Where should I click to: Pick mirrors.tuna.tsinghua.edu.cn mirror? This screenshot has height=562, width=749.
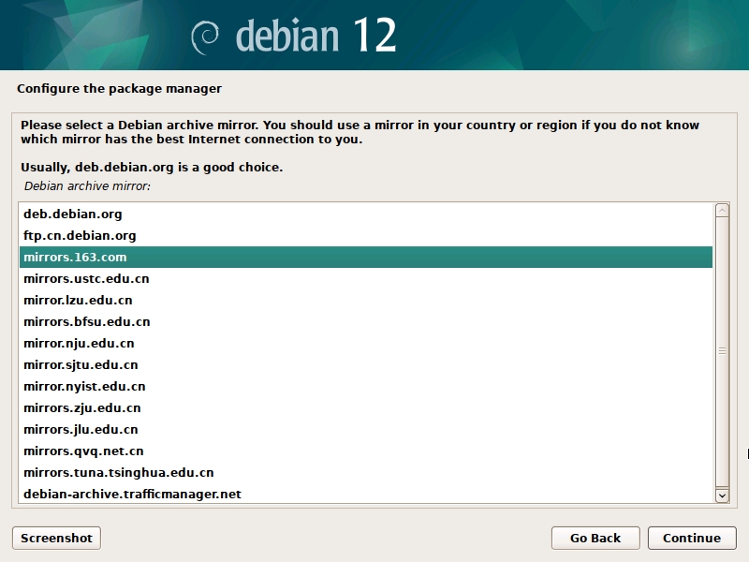tap(118, 473)
